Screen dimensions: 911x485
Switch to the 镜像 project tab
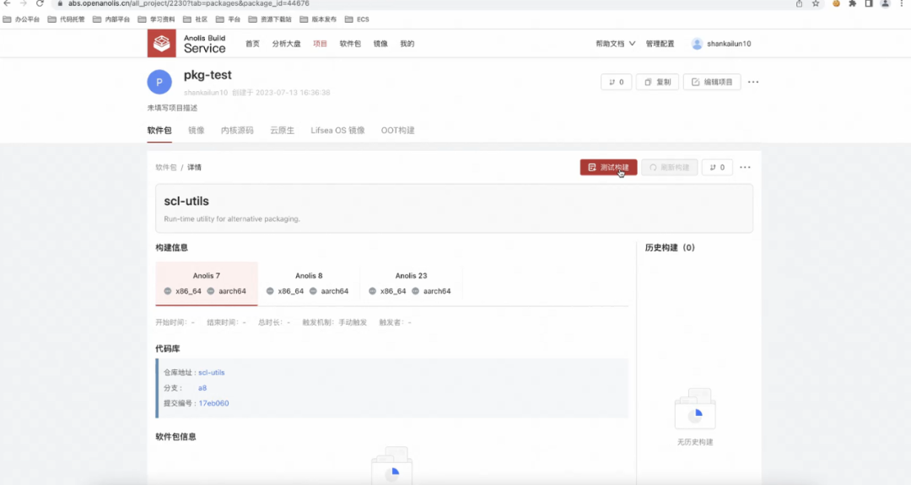[197, 131]
